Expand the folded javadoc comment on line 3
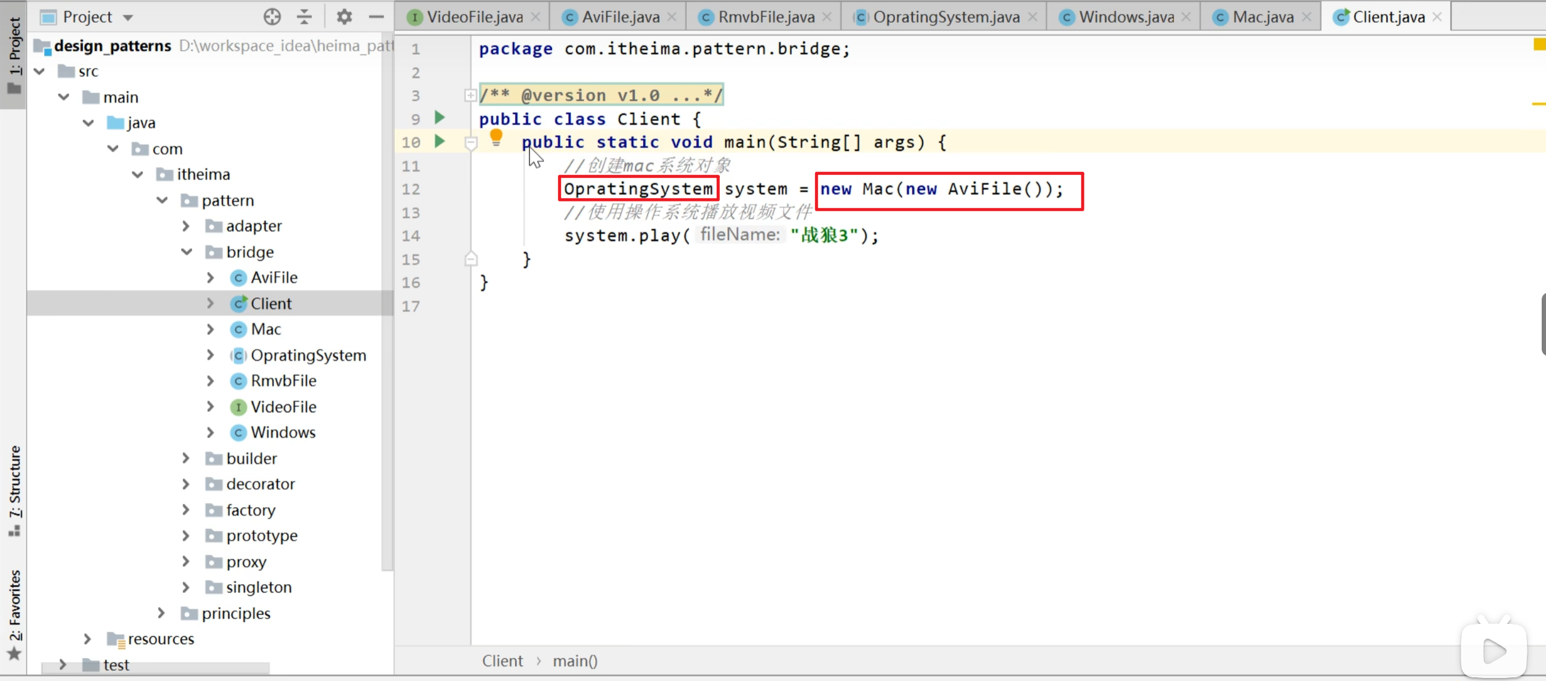Screen dimensions: 1546x681 pyautogui.click(x=470, y=95)
